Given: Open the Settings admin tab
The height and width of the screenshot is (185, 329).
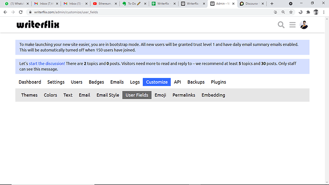Looking at the screenshot, I should click(56, 82).
